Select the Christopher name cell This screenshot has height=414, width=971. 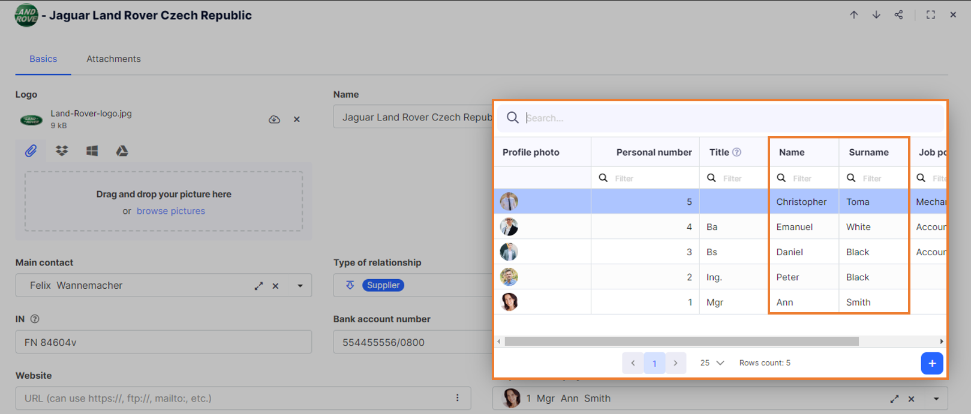point(804,202)
